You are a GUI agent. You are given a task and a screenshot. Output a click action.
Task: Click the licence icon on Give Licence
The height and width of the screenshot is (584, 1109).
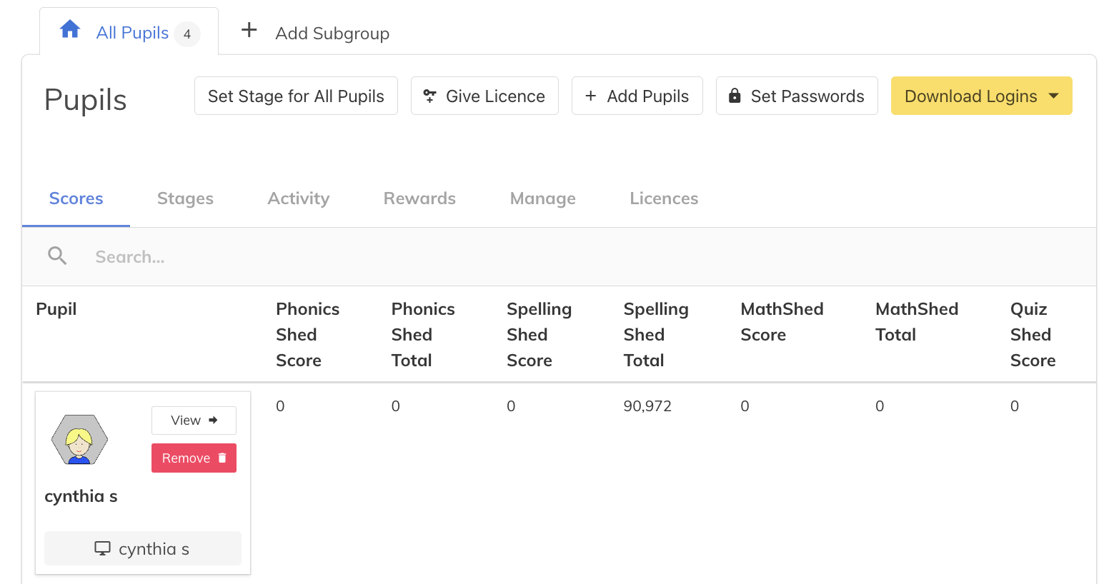(x=429, y=96)
